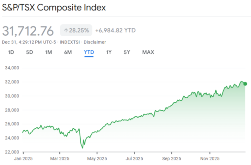Show the MAX history range
The height and width of the screenshot is (165, 251).
coord(148,52)
